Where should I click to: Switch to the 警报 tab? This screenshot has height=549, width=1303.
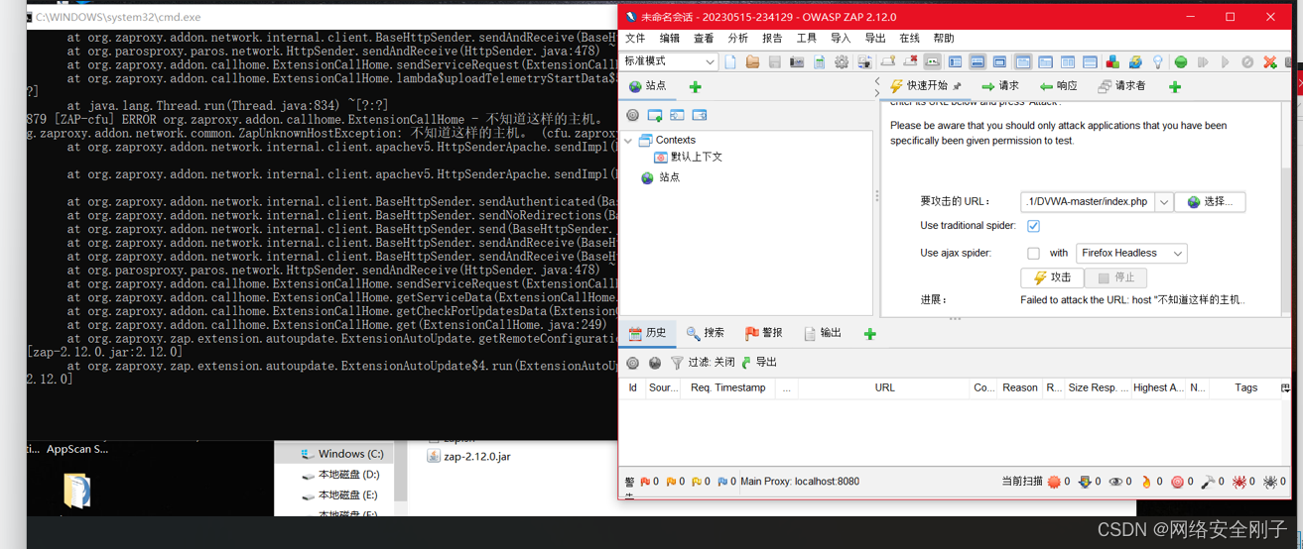click(x=764, y=333)
